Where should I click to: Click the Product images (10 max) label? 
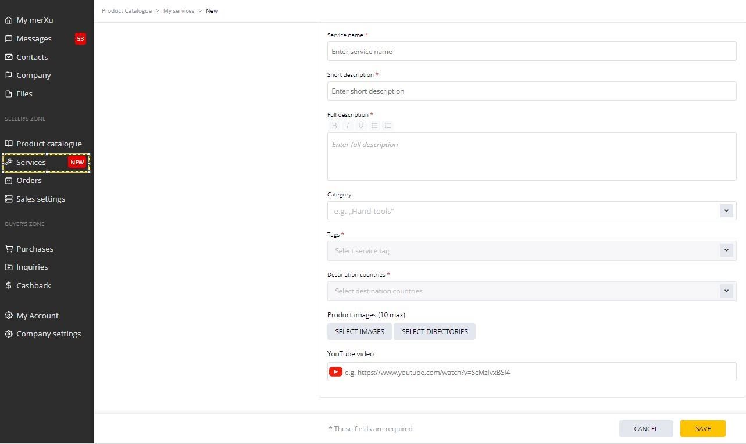tap(366, 314)
